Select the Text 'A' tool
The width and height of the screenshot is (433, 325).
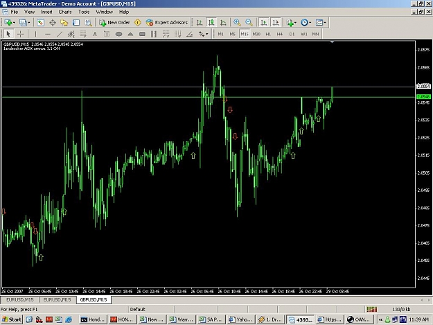95,34
